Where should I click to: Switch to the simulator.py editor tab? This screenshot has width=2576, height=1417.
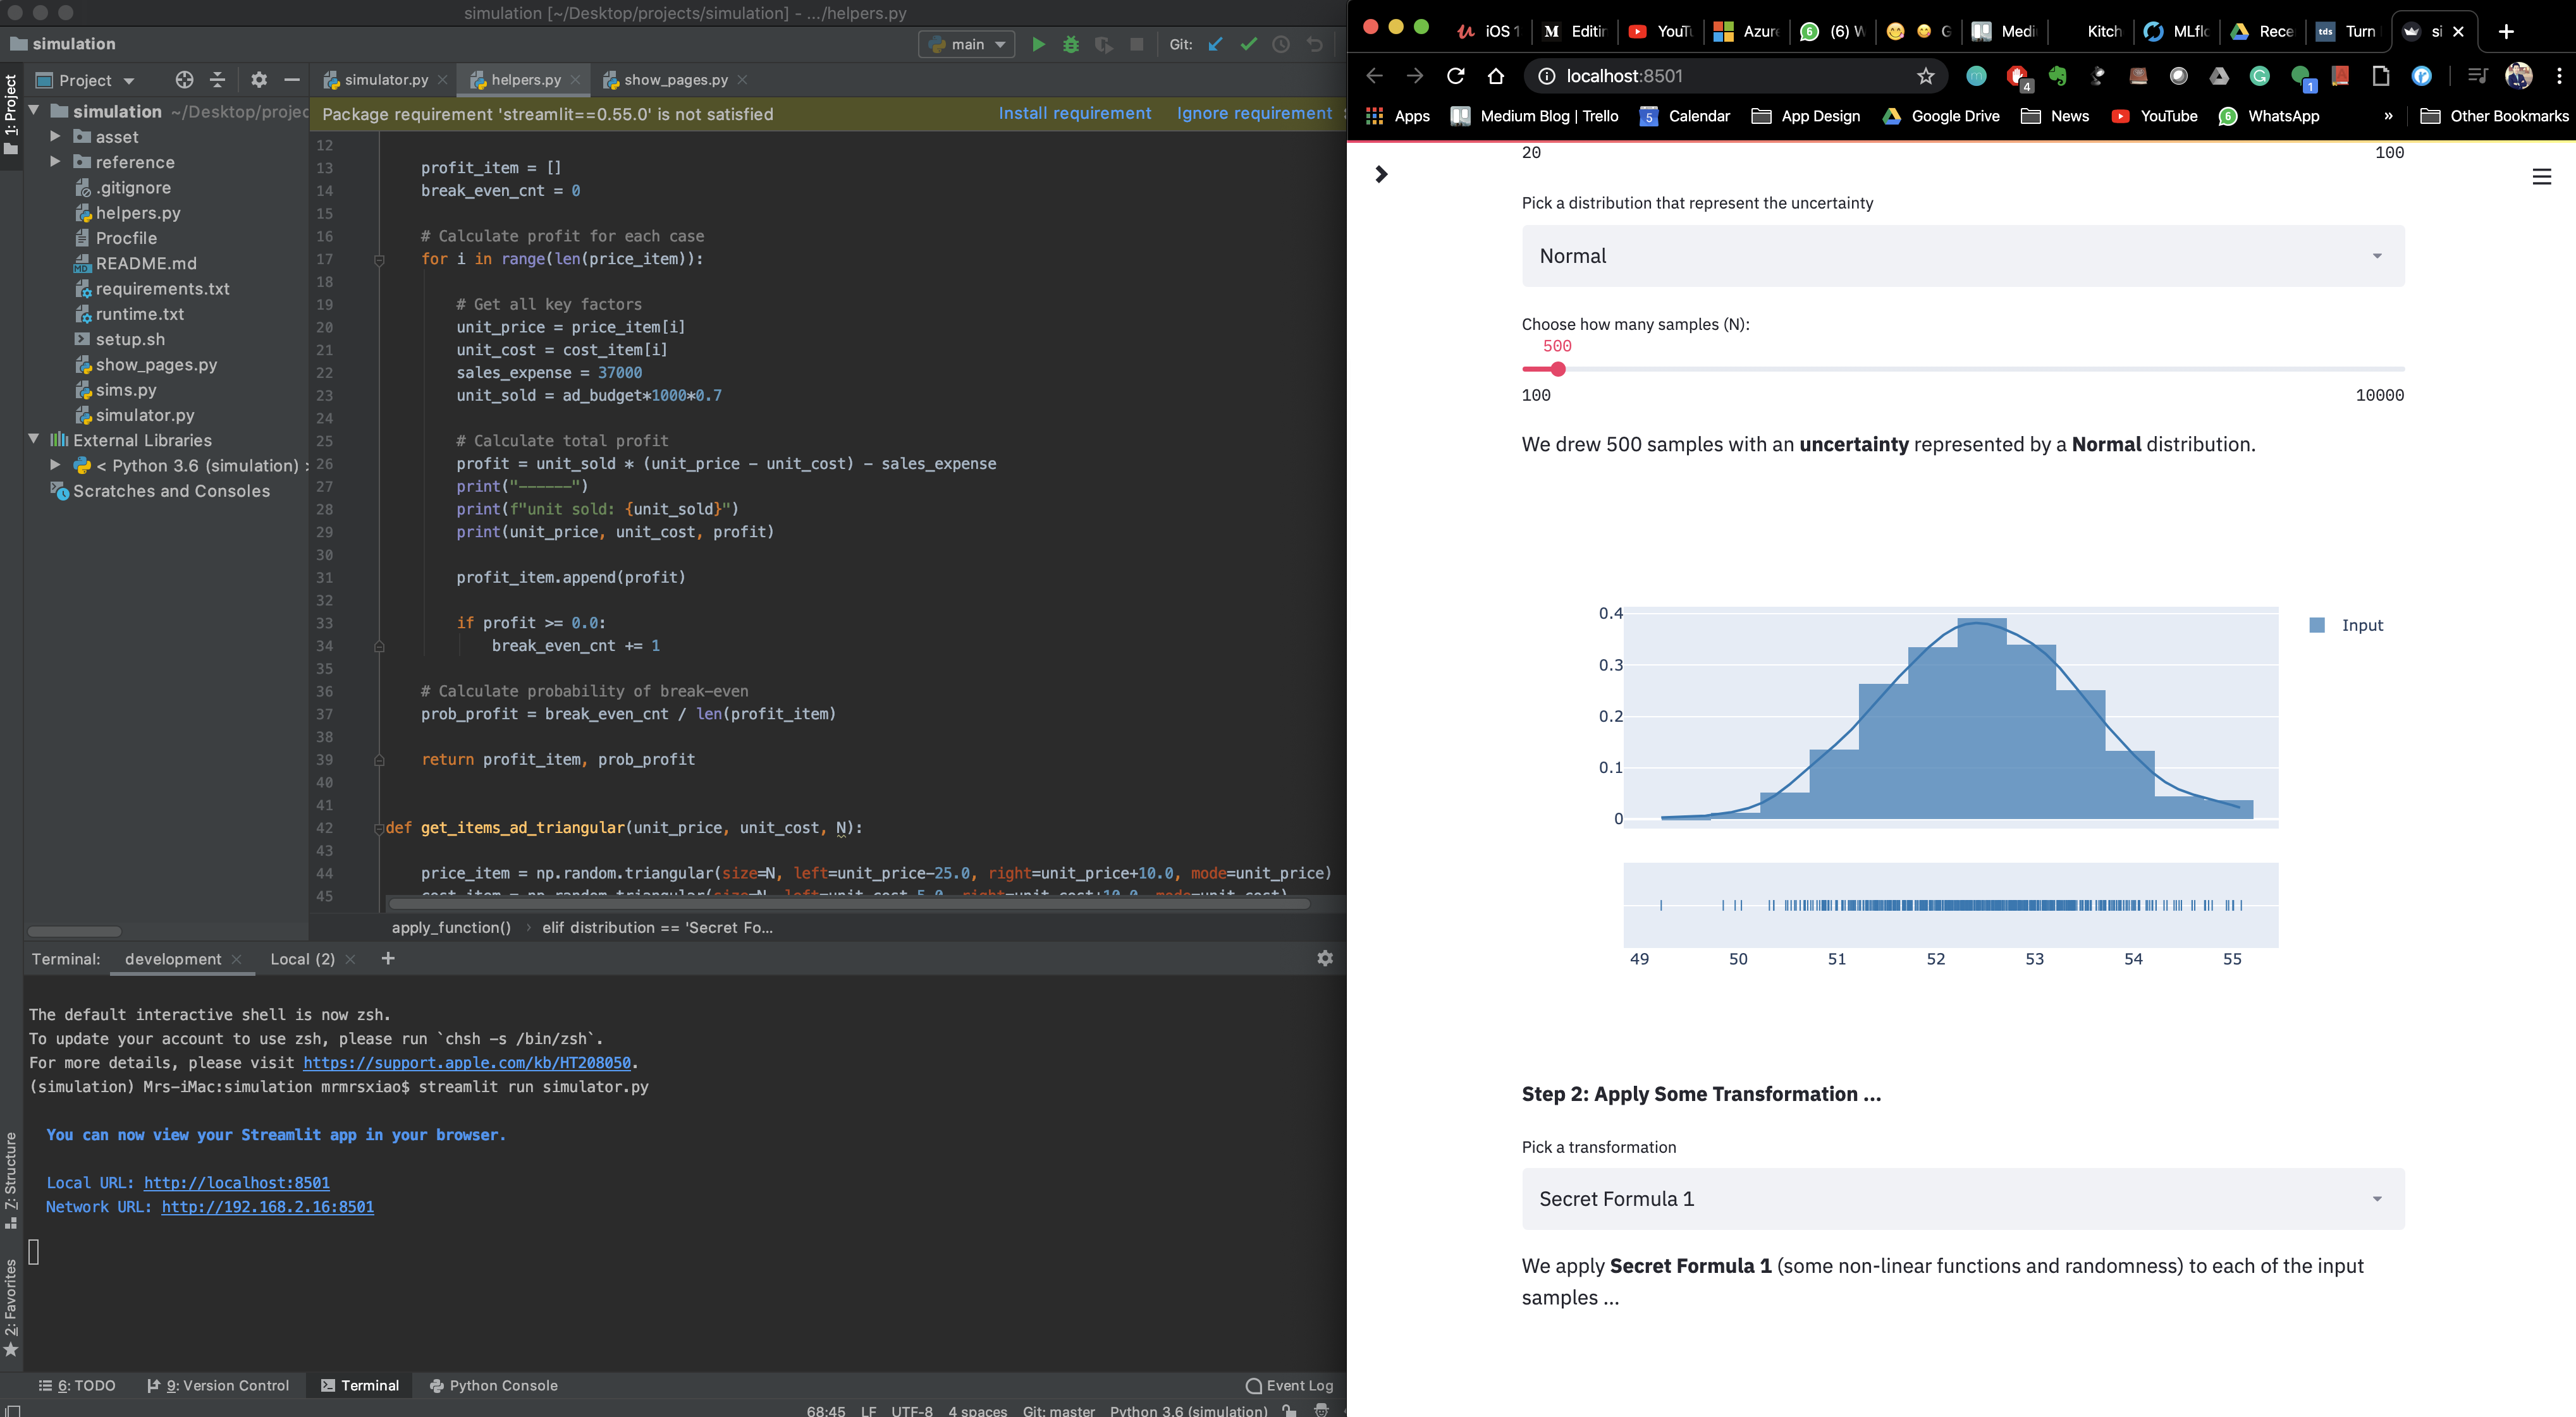pos(385,80)
